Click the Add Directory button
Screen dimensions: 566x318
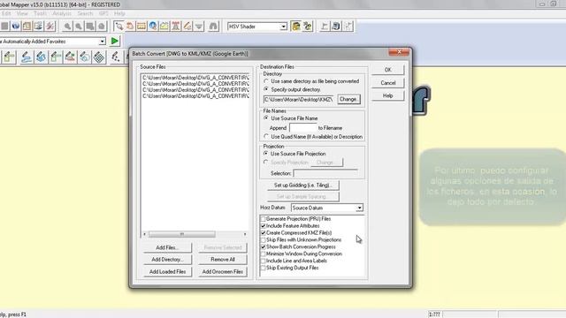167,260
